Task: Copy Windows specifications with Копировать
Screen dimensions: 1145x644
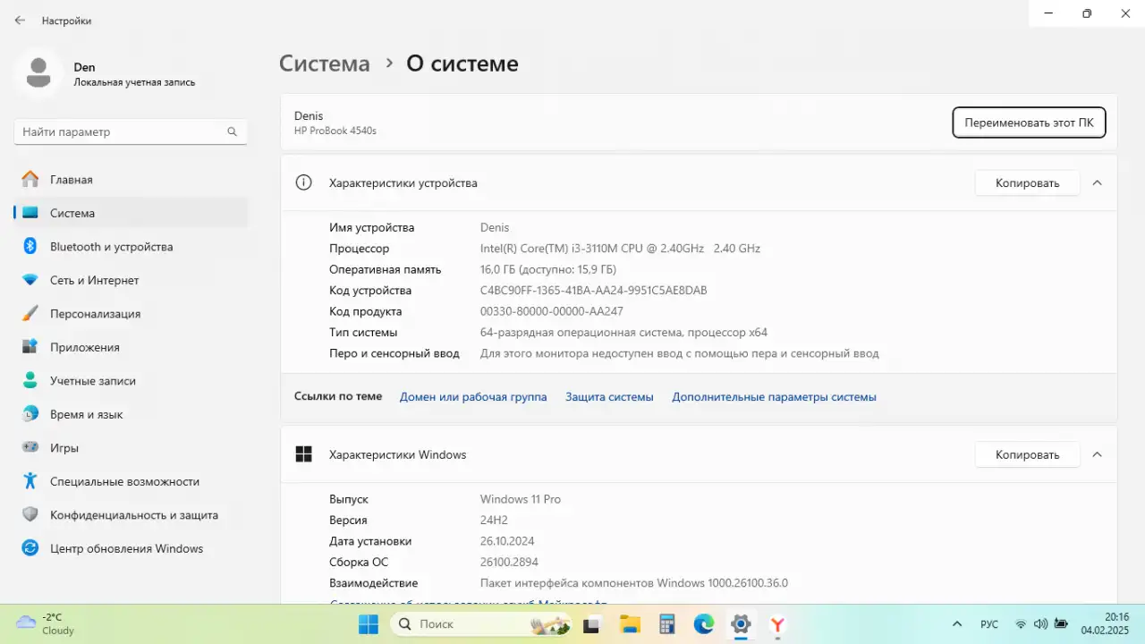Action: [x=1027, y=454]
